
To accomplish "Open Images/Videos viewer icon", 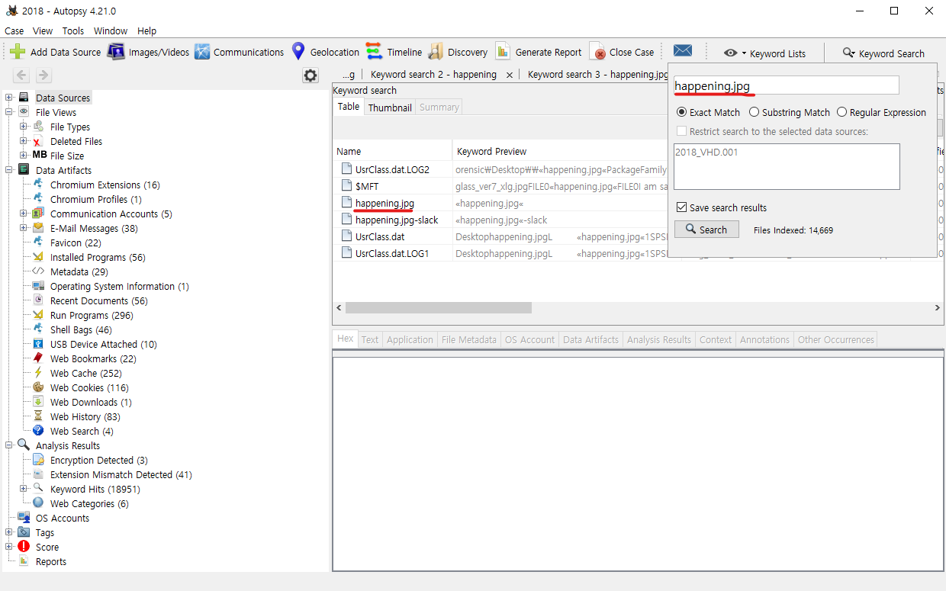I will [x=116, y=52].
